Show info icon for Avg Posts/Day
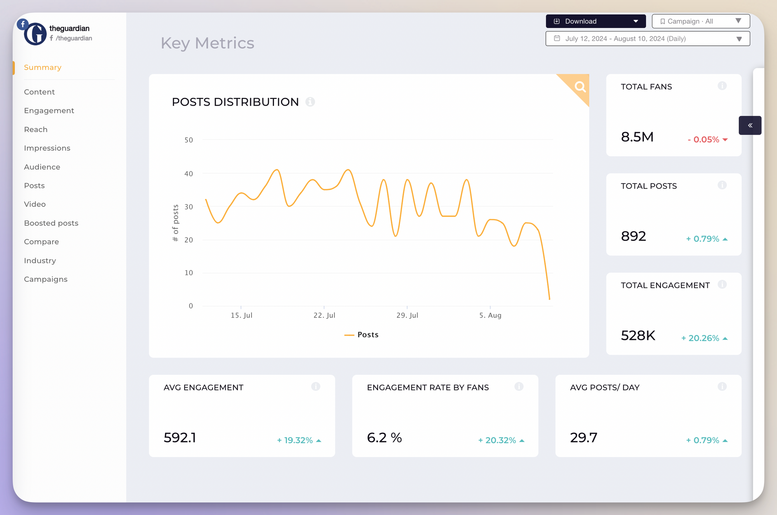The height and width of the screenshot is (515, 777). tap(722, 387)
